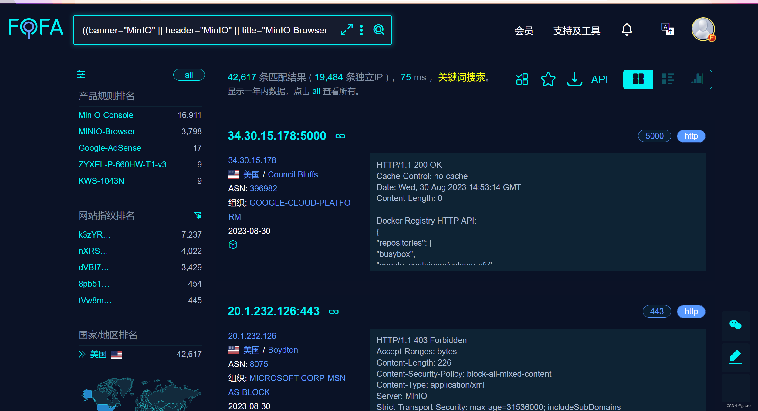Open the WeChat contact icon
Viewport: 758px width, 411px height.
[x=735, y=325]
